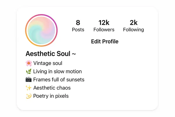Click the pastel swirl profile picture

pyautogui.click(x=41, y=30)
